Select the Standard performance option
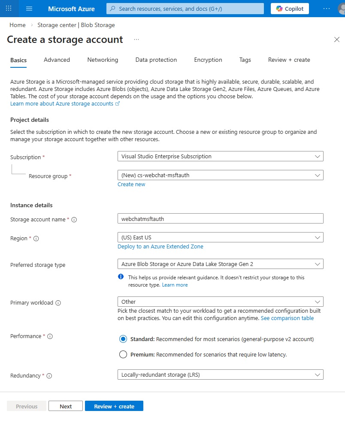The image size is (345, 429). [x=123, y=339]
